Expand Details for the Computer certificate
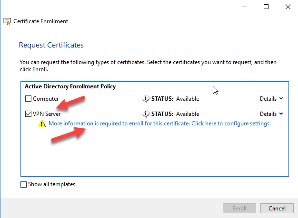 [271, 99]
